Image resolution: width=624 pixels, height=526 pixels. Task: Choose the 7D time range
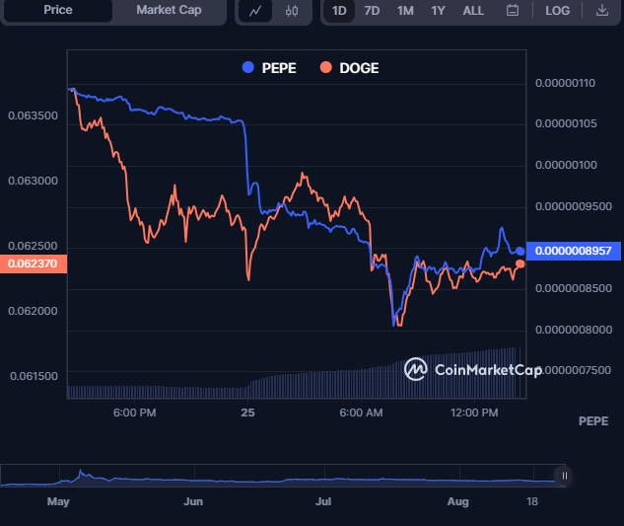372,11
